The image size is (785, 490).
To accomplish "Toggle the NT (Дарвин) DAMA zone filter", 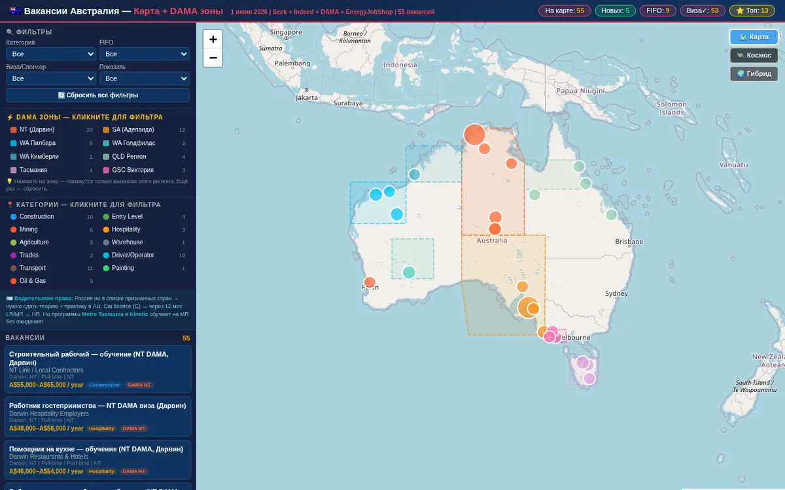I will pyautogui.click(x=52, y=130).
